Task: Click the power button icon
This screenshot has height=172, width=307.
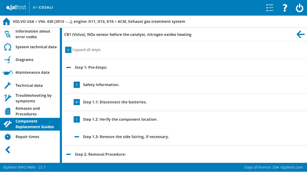Action: click(299, 8)
